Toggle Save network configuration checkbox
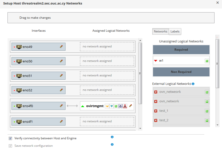The image size is (222, 158). pos(10,146)
